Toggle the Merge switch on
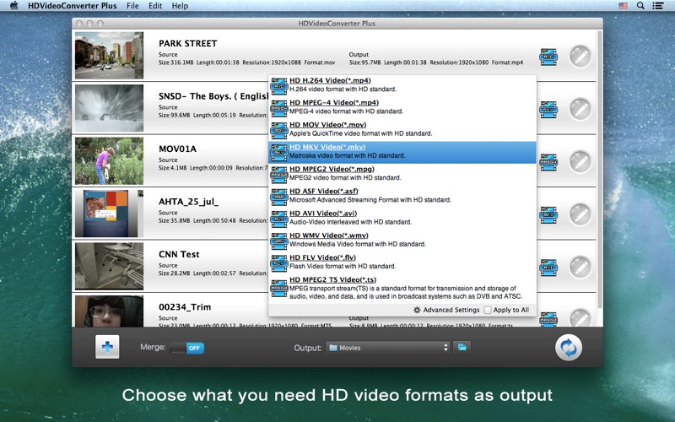675x422 pixels. 186,348
